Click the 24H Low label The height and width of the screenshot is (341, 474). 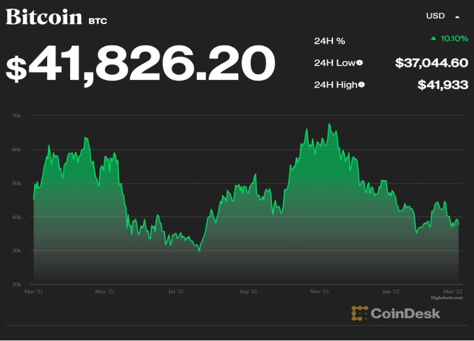[334, 63]
